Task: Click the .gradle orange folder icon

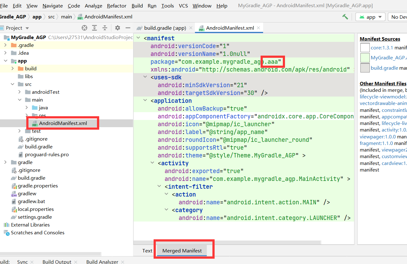Action: coord(13,45)
